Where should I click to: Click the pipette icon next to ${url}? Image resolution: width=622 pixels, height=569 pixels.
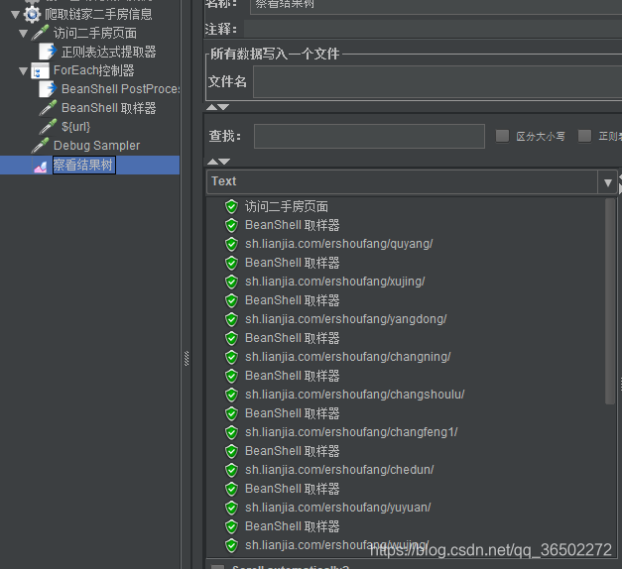click(48, 127)
